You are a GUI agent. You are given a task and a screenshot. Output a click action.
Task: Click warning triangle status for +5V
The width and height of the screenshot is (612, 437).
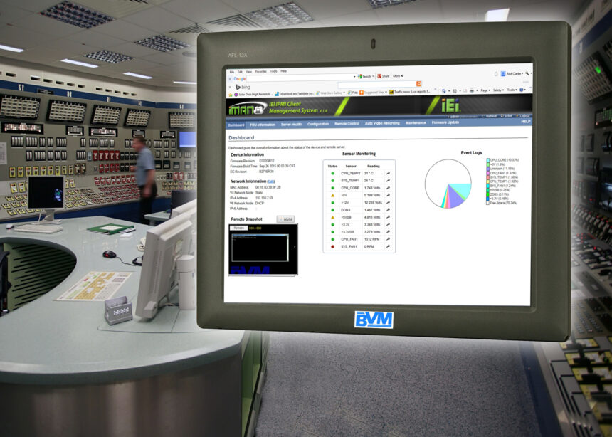[x=332, y=195]
